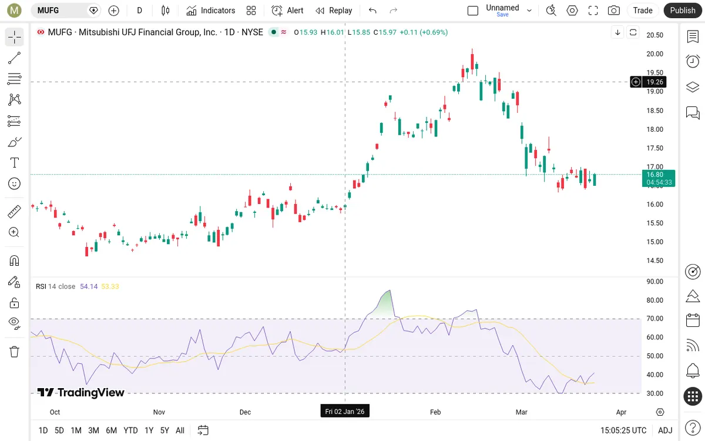The image size is (705, 441).
Task: Open the help center question mark
Action: [x=693, y=427]
